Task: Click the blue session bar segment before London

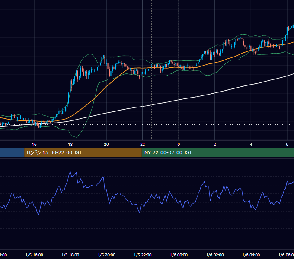Action: 12,152
